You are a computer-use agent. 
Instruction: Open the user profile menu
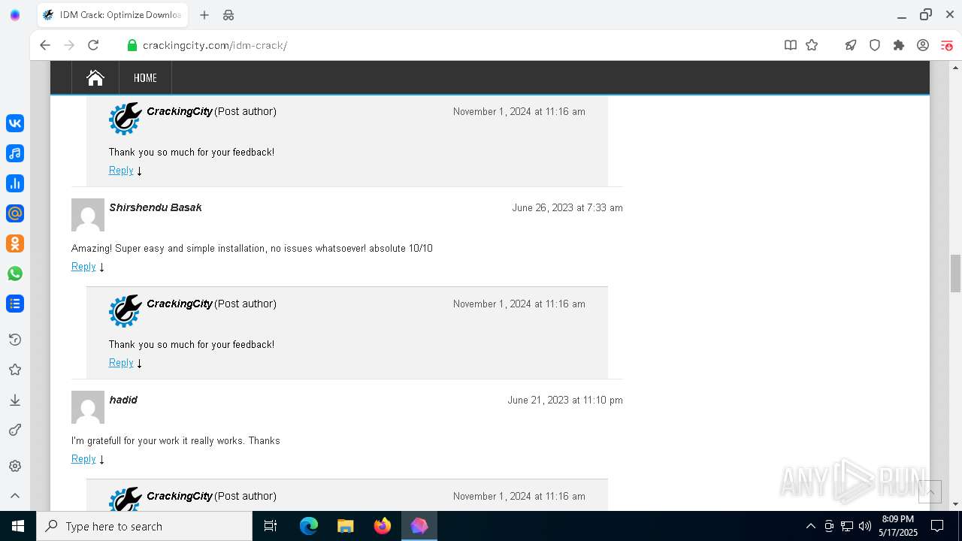coord(923,45)
